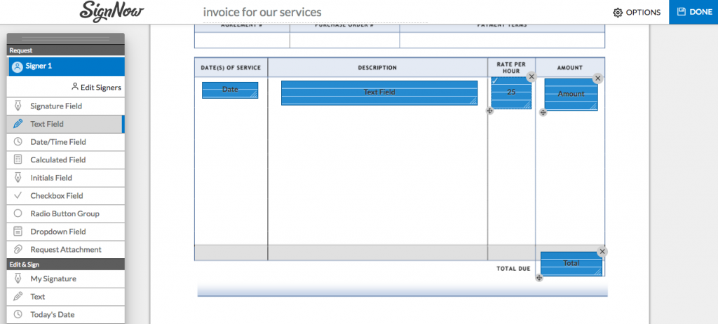This screenshot has width=718, height=324.
Task: Add a Radio Button Group
Action: click(x=65, y=213)
